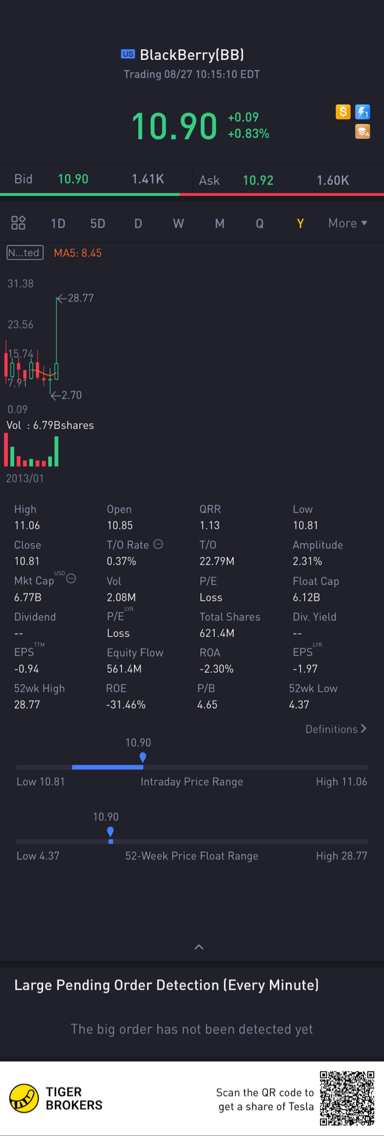Select the Q quarterly chart tab
This screenshot has width=384, height=1136.
pos(260,223)
